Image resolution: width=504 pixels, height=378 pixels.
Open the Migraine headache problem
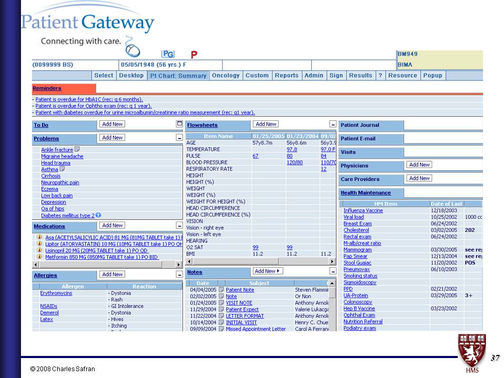pyautogui.click(x=62, y=156)
